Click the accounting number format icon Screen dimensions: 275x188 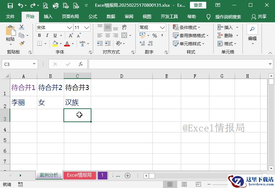click(142, 35)
